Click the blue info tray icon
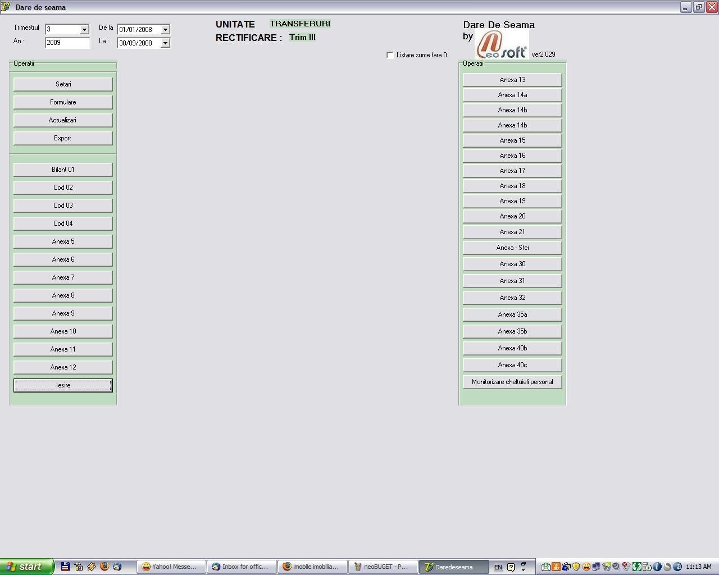The width and height of the screenshot is (719, 575). (657, 567)
